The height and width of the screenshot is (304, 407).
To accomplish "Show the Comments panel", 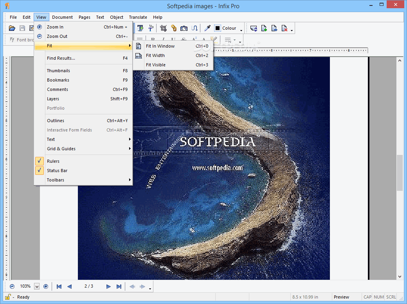I will [84, 89].
